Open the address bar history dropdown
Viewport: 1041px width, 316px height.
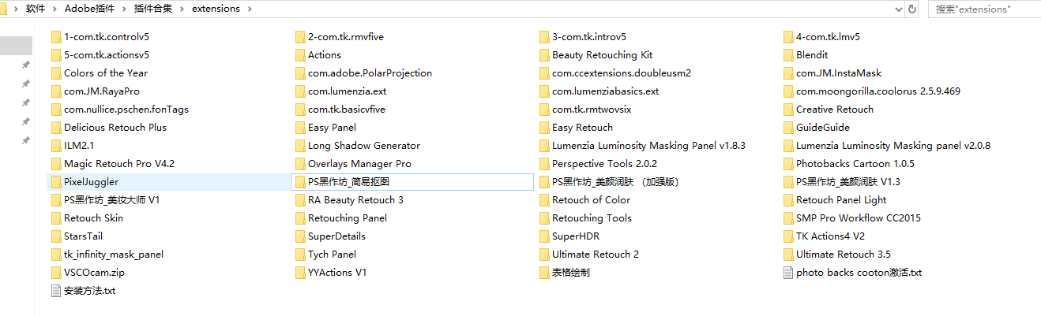899,9
